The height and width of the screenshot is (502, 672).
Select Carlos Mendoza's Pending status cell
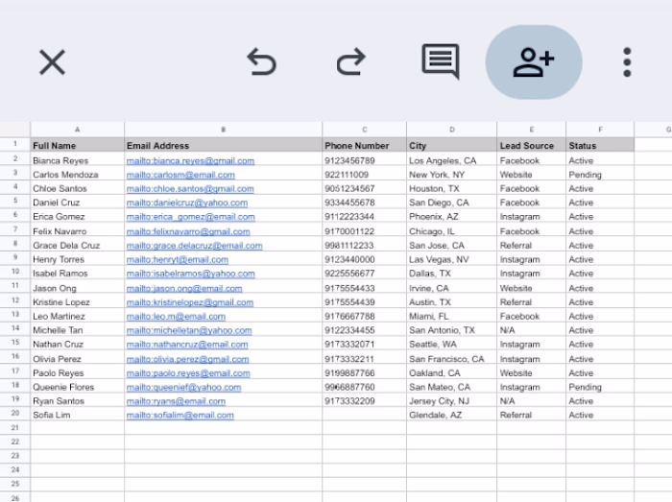[600, 175]
